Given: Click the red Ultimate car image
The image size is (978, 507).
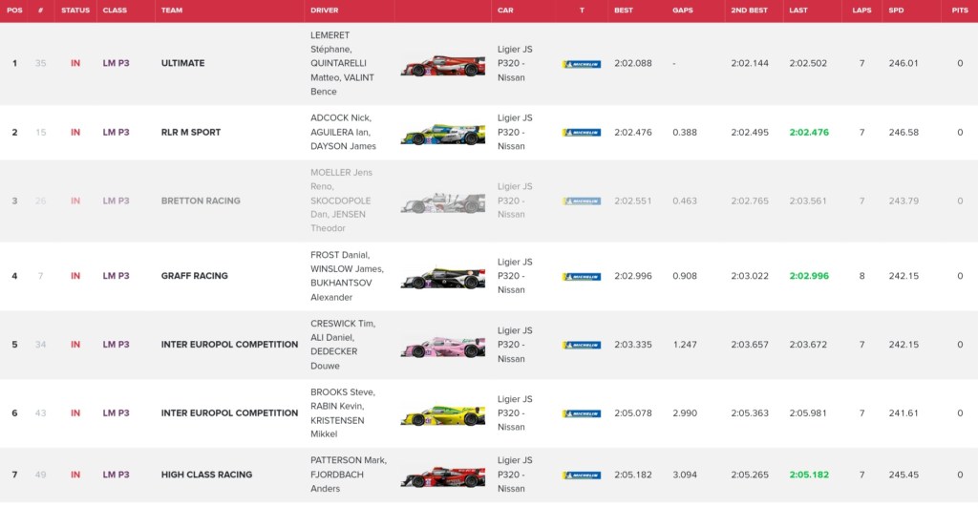Looking at the screenshot, I should 443,66.
